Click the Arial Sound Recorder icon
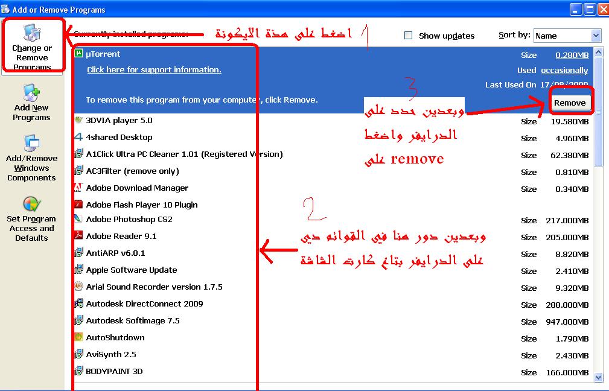 point(78,287)
